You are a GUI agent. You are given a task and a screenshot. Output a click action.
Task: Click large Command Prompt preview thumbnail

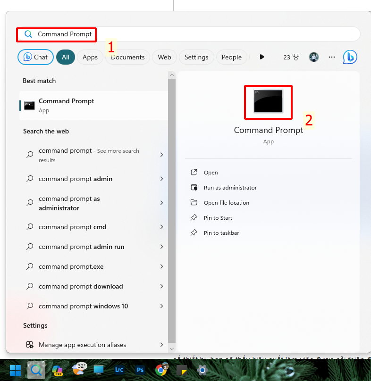click(x=268, y=101)
